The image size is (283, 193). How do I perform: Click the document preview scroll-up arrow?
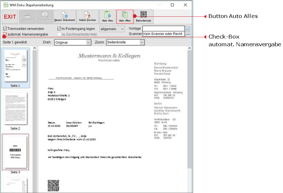click(189, 48)
